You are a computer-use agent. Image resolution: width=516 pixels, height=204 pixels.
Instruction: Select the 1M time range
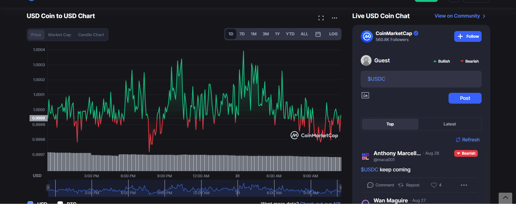(254, 34)
